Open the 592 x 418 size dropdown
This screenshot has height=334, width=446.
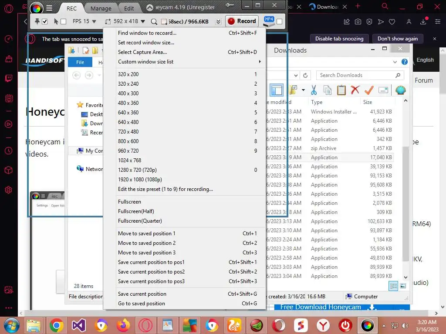click(143, 22)
